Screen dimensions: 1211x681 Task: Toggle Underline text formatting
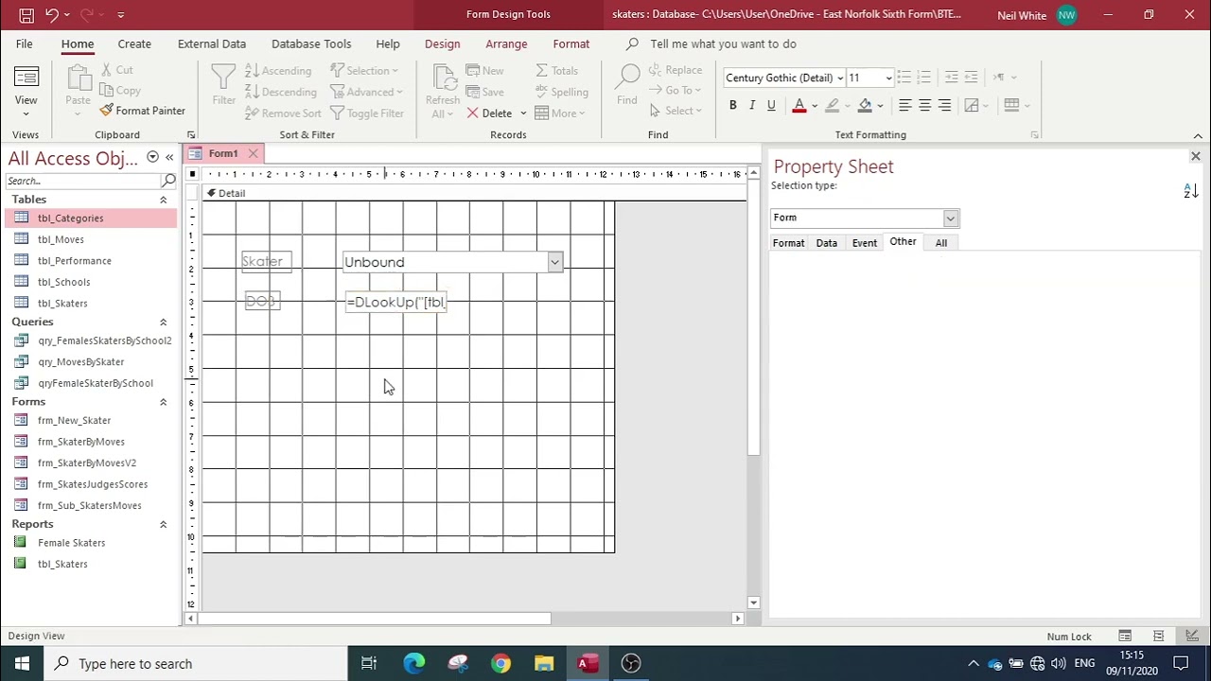point(771,105)
